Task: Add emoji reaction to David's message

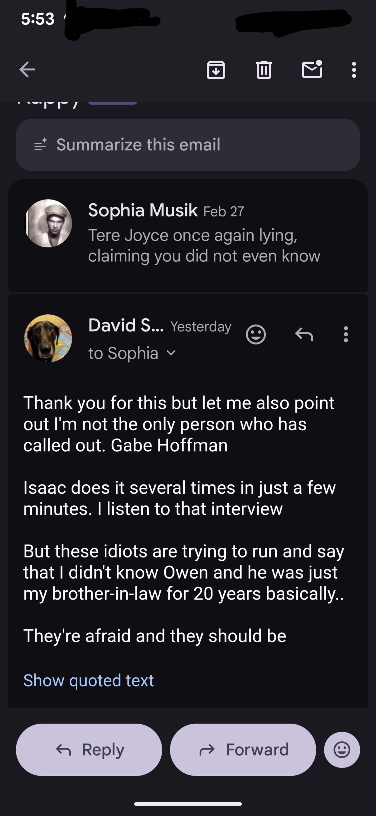Action: tap(256, 334)
